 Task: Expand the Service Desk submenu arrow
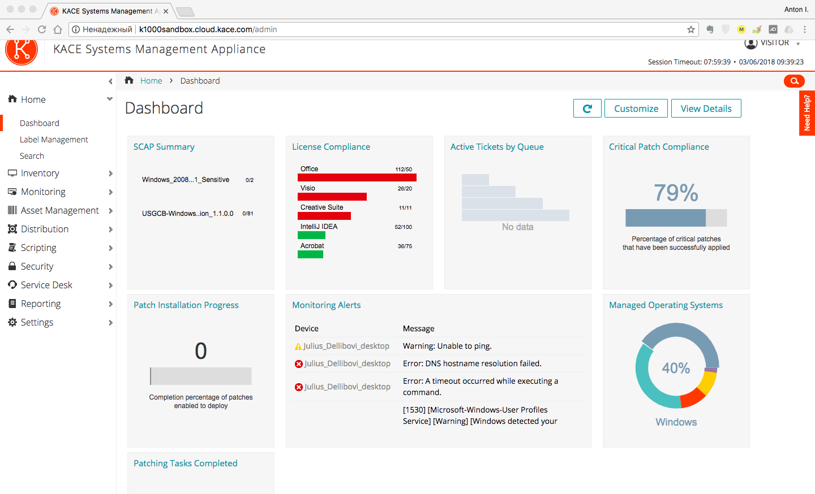tap(111, 285)
